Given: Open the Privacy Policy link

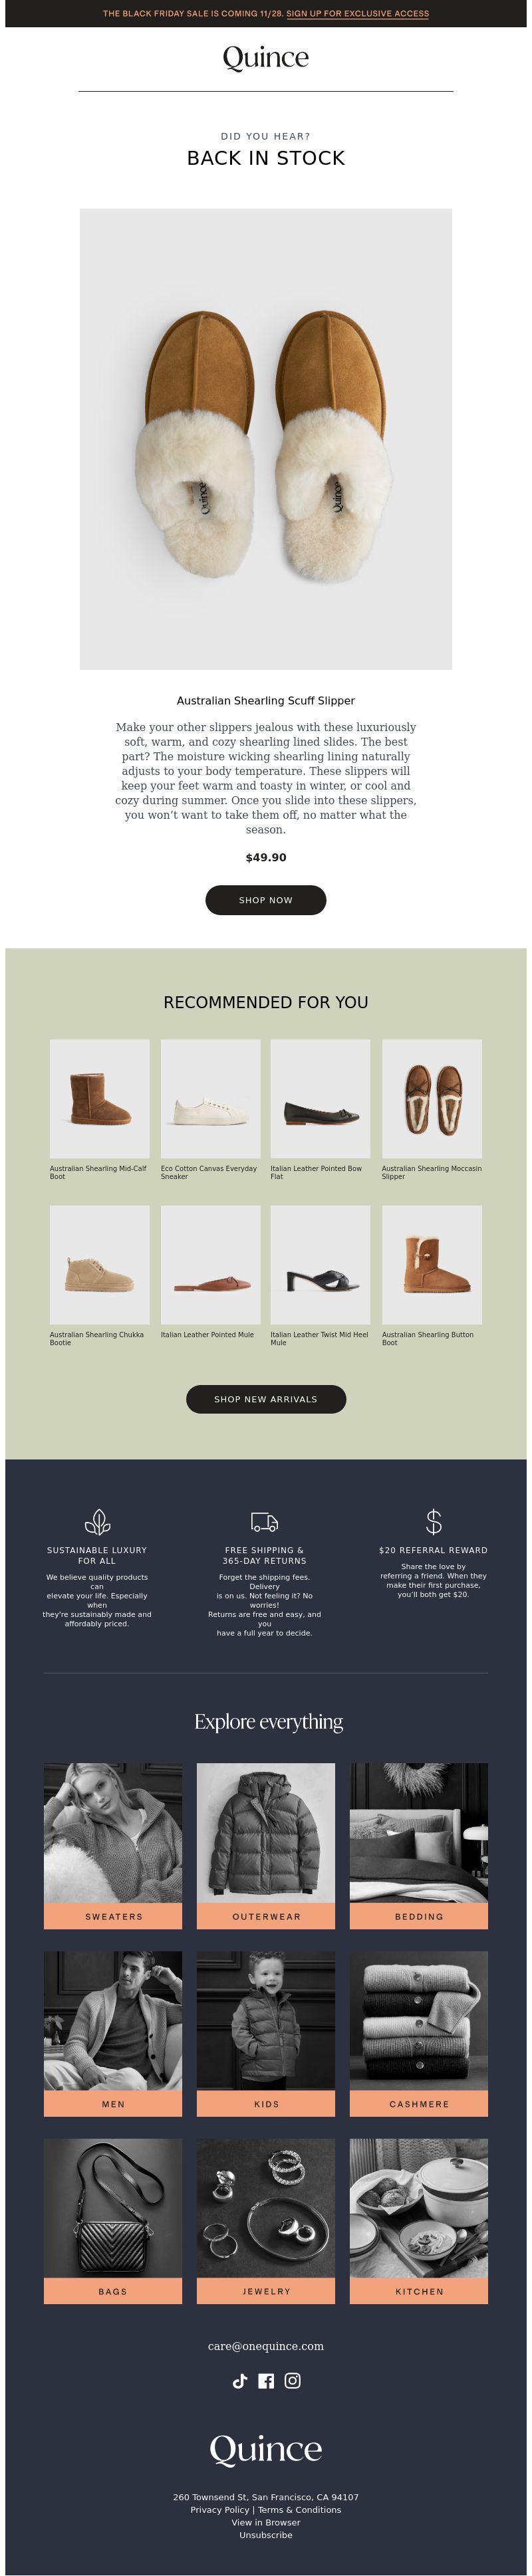Looking at the screenshot, I should pyautogui.click(x=220, y=2509).
